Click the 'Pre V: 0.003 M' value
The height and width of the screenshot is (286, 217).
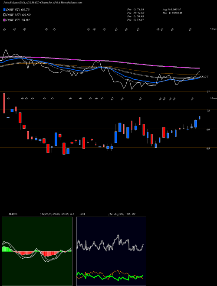click(x=172, y=13)
